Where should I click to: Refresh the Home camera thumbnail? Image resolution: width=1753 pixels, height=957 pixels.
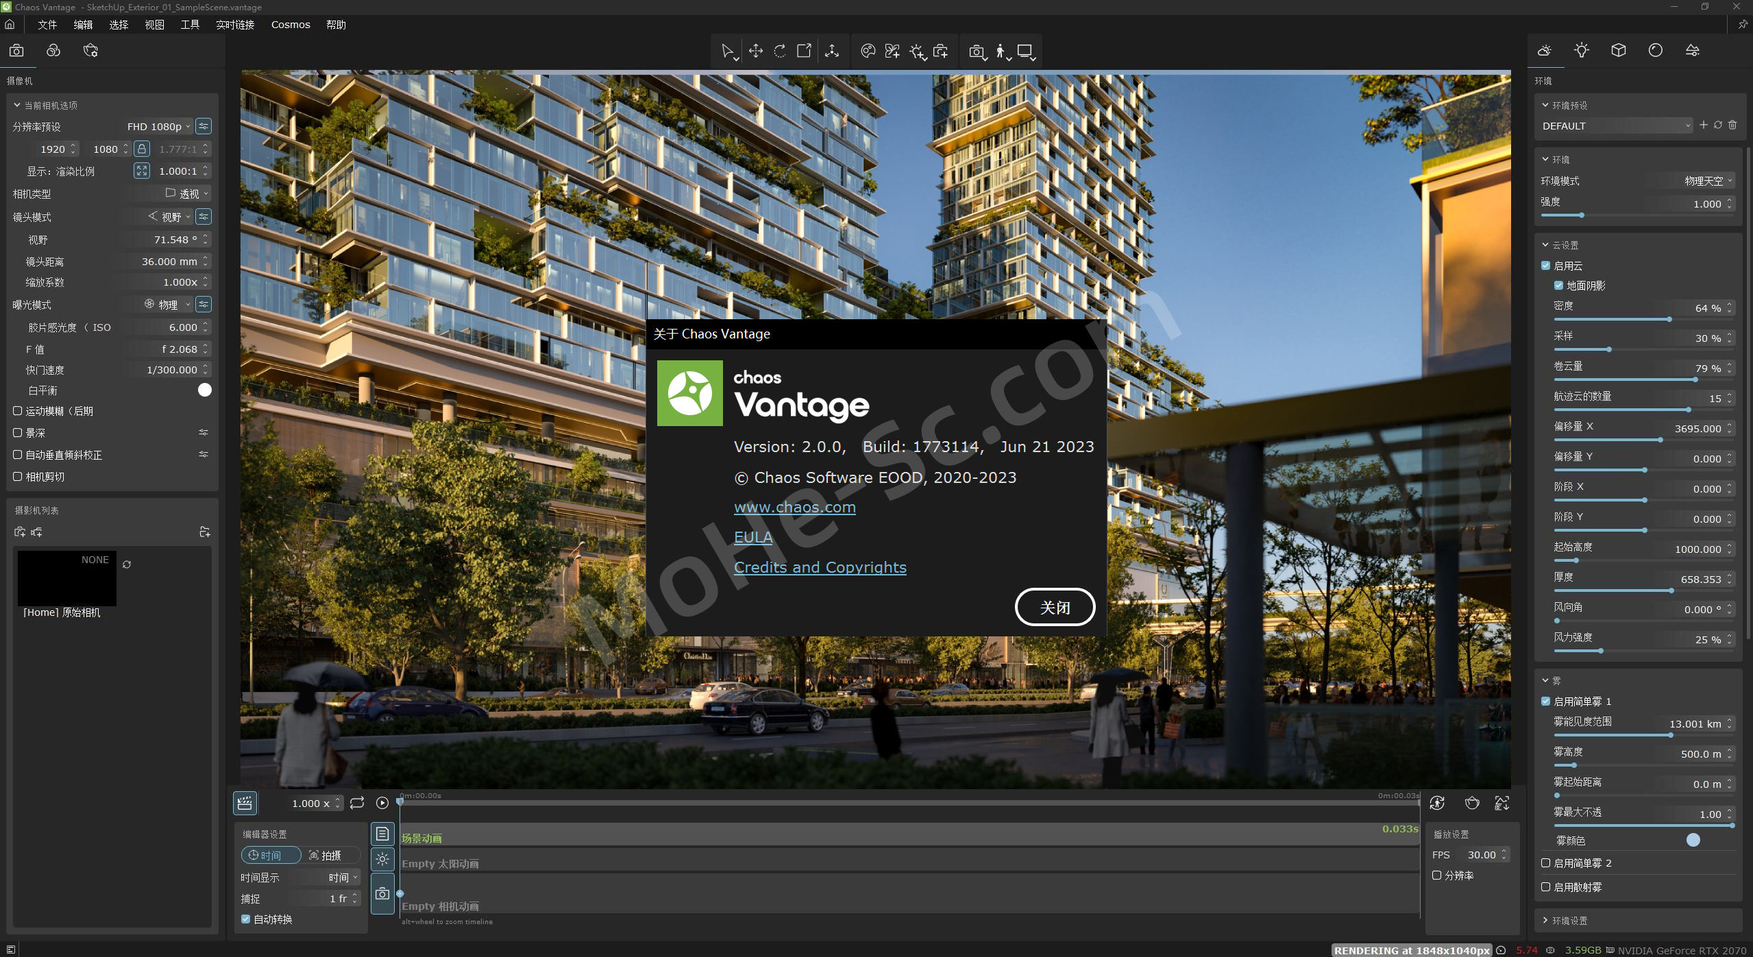(x=127, y=564)
